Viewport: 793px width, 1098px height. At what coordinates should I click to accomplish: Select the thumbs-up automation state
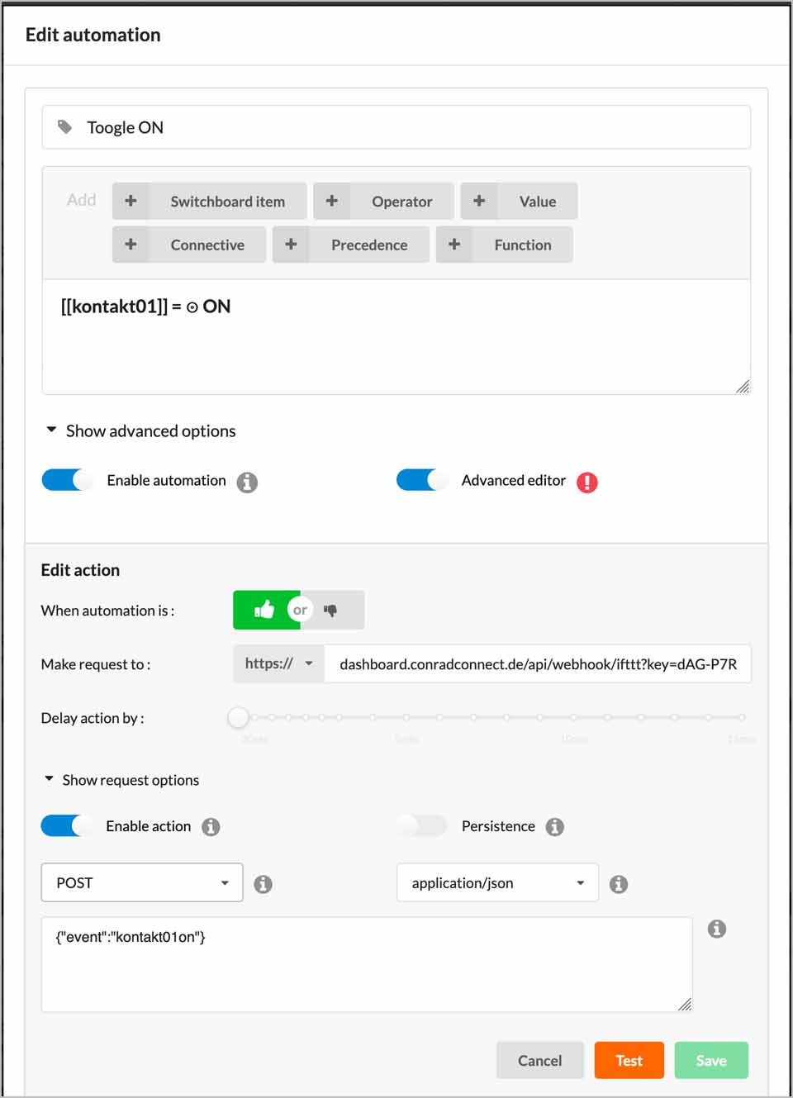click(264, 610)
